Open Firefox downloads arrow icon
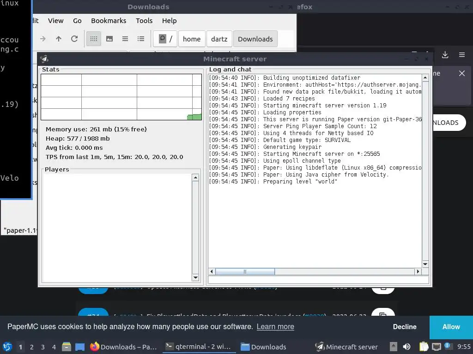 point(445,55)
